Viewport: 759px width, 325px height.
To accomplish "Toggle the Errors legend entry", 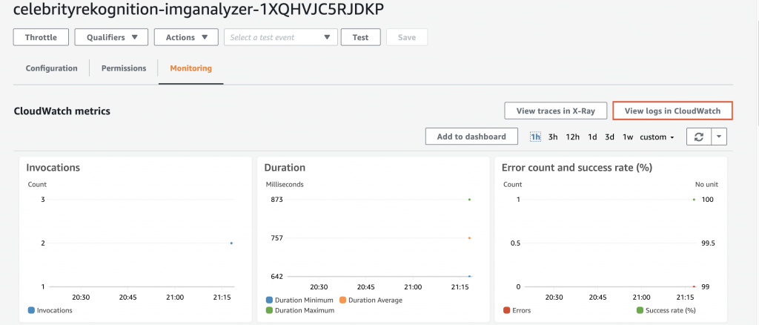I will (x=517, y=310).
